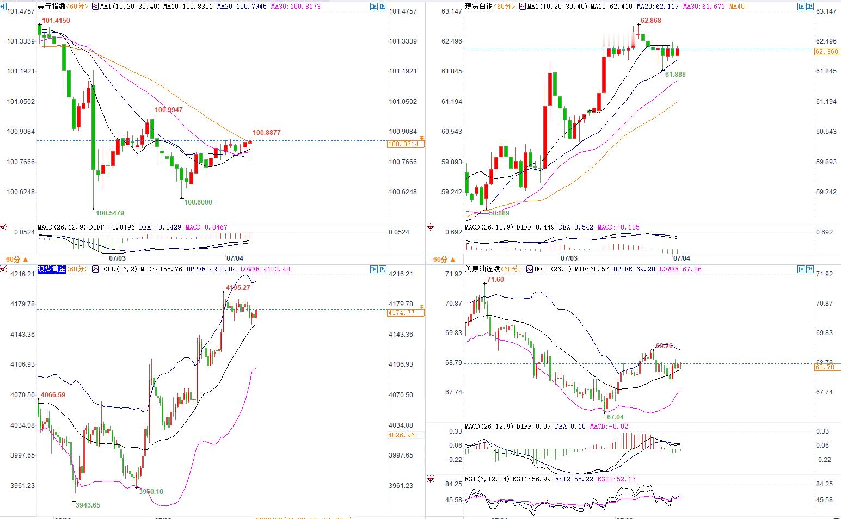Click the 62.868 high label on silver chart
841x519 pixels.
coord(651,21)
